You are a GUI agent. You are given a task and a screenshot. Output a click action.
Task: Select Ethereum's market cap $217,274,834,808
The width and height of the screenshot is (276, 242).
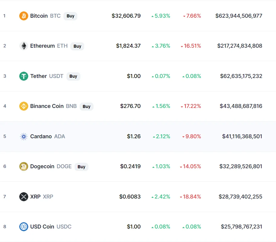(240, 46)
